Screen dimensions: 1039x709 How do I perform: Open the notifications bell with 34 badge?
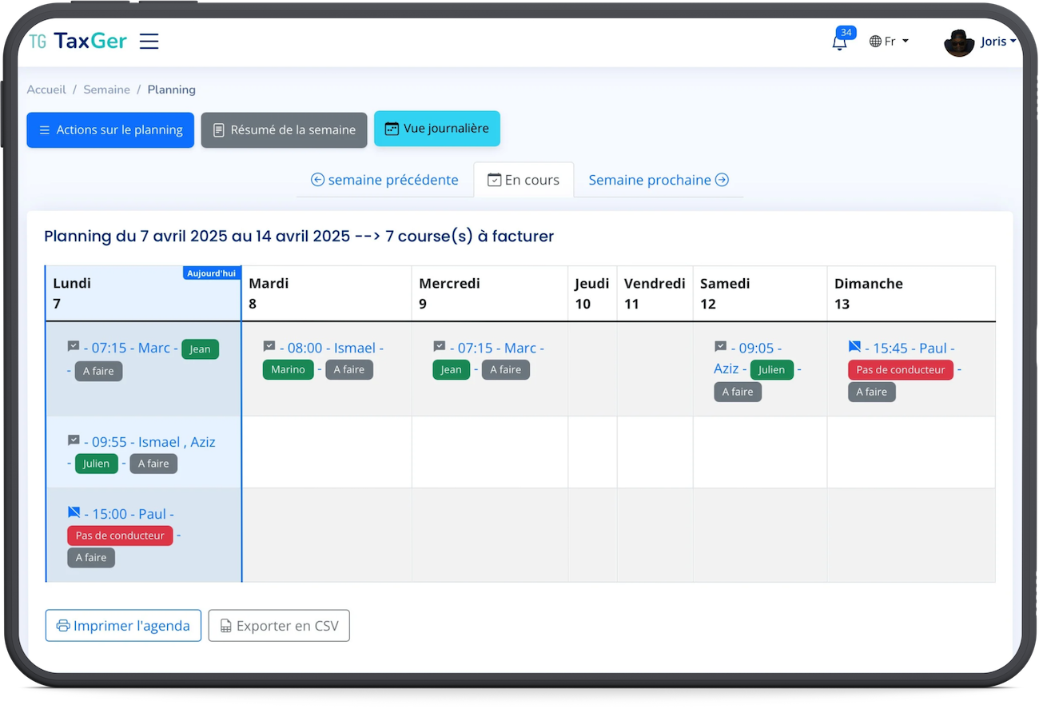pos(839,42)
